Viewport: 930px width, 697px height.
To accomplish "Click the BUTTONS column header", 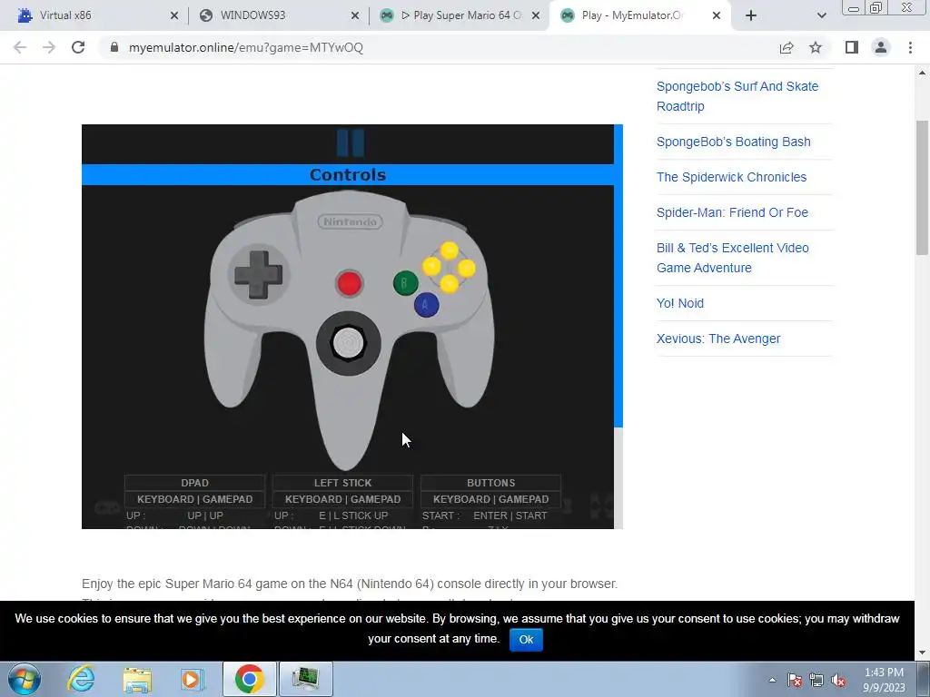I will coord(490,483).
